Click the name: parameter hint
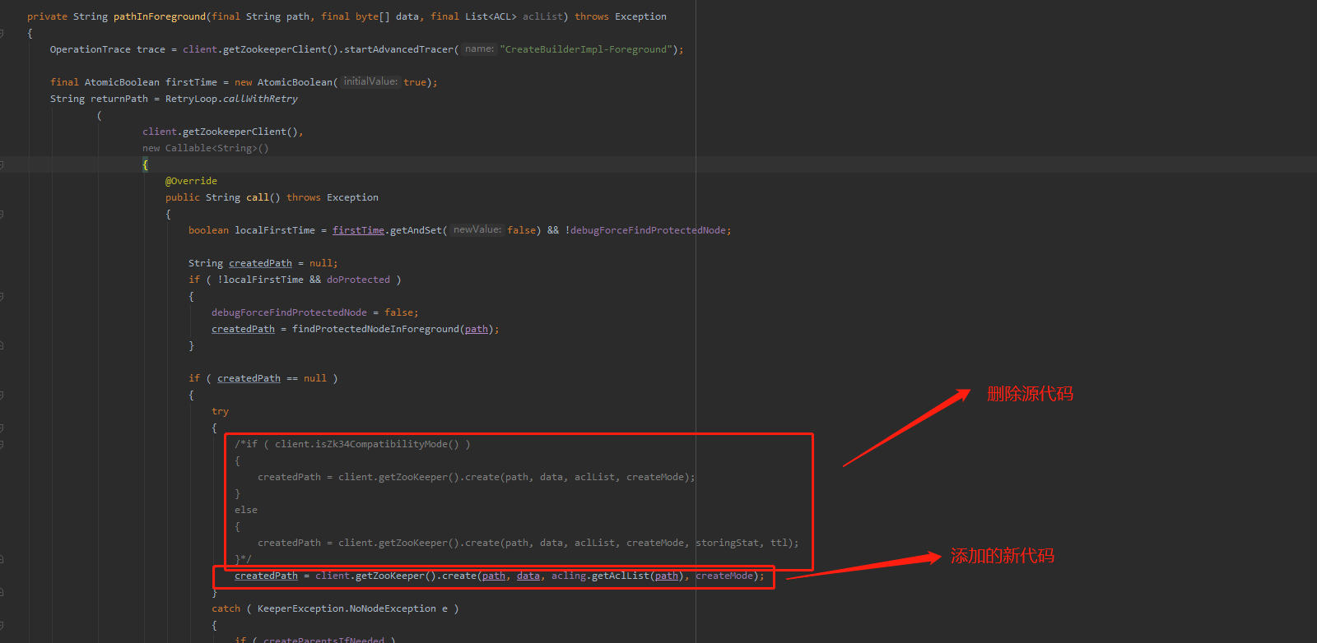Screen dimensions: 1317x643 pyautogui.click(x=479, y=49)
